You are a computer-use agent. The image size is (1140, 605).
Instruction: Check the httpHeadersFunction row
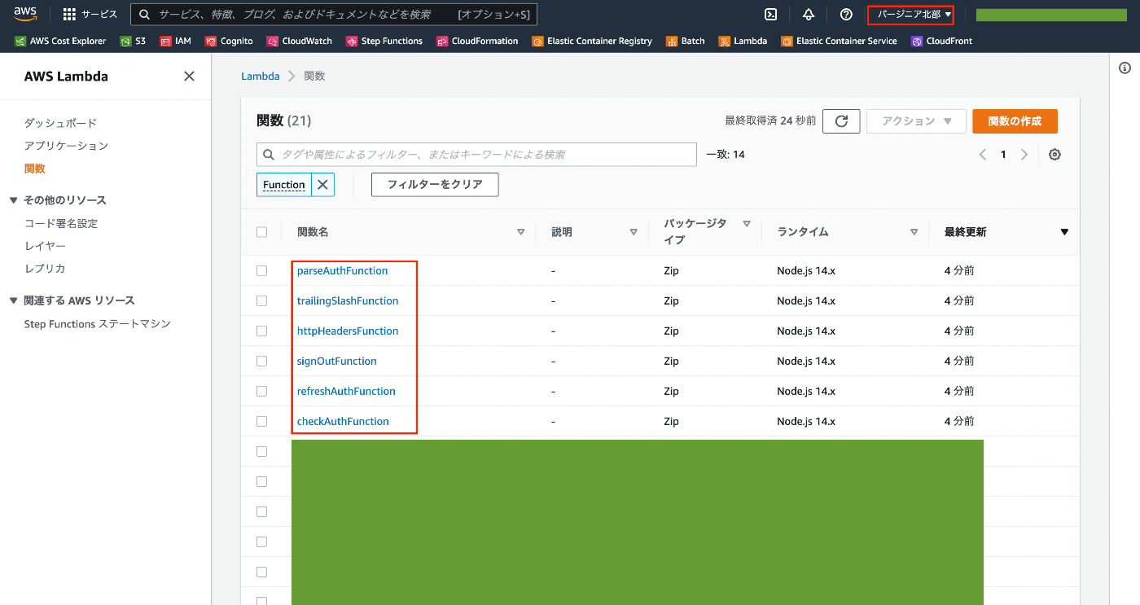261,331
